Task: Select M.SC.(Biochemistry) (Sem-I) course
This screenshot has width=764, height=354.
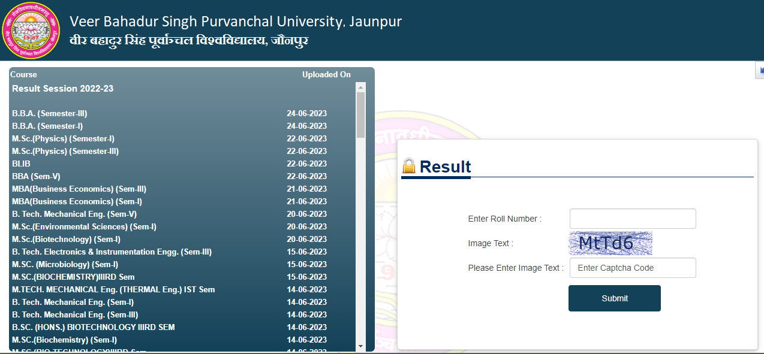Action: (x=64, y=340)
